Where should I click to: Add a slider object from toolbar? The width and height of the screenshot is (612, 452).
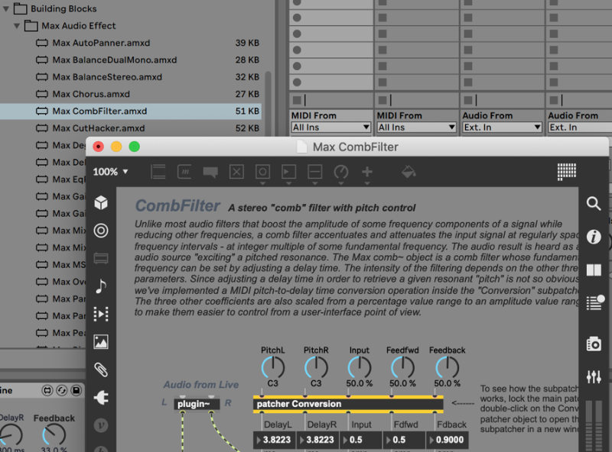[315, 172]
